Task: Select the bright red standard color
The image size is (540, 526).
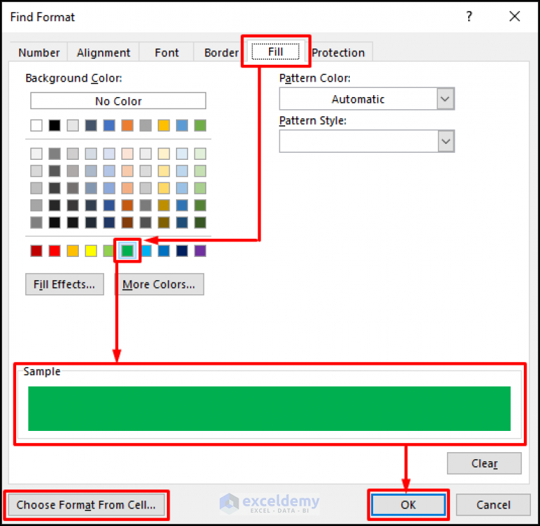Action: [x=54, y=251]
